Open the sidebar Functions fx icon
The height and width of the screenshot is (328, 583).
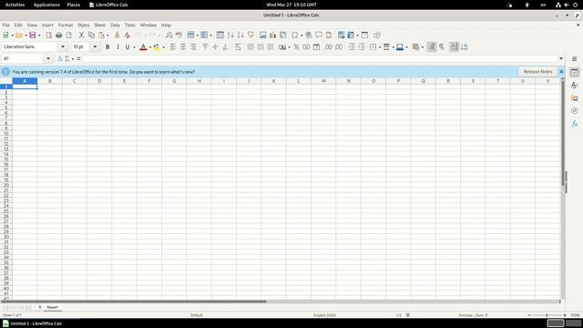coord(575,124)
